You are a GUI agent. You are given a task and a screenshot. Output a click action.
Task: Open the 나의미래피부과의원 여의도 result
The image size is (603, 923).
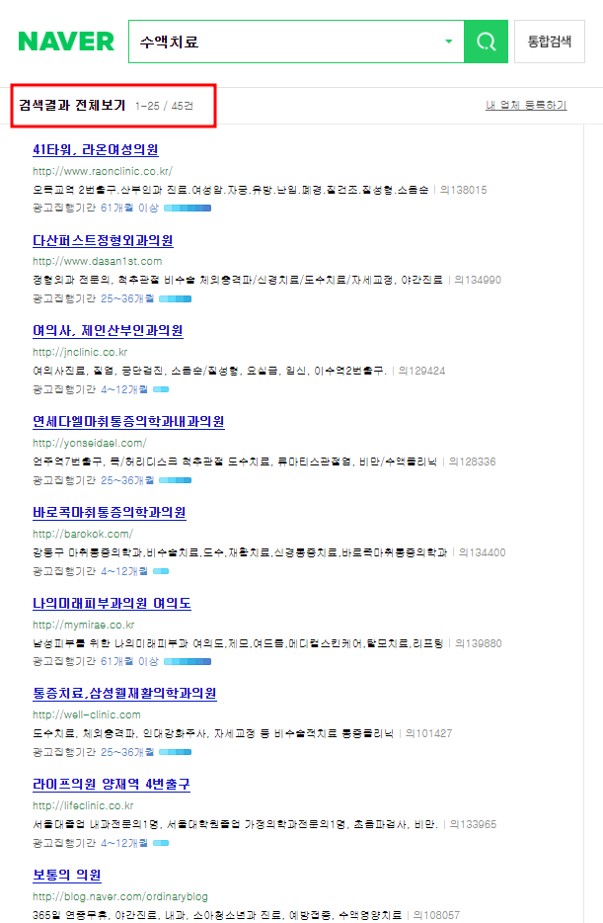coord(112,604)
